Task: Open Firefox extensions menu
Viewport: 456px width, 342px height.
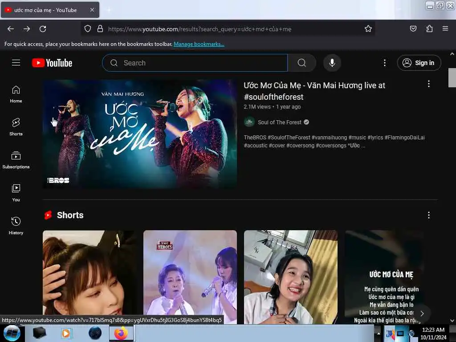Action: tap(429, 28)
